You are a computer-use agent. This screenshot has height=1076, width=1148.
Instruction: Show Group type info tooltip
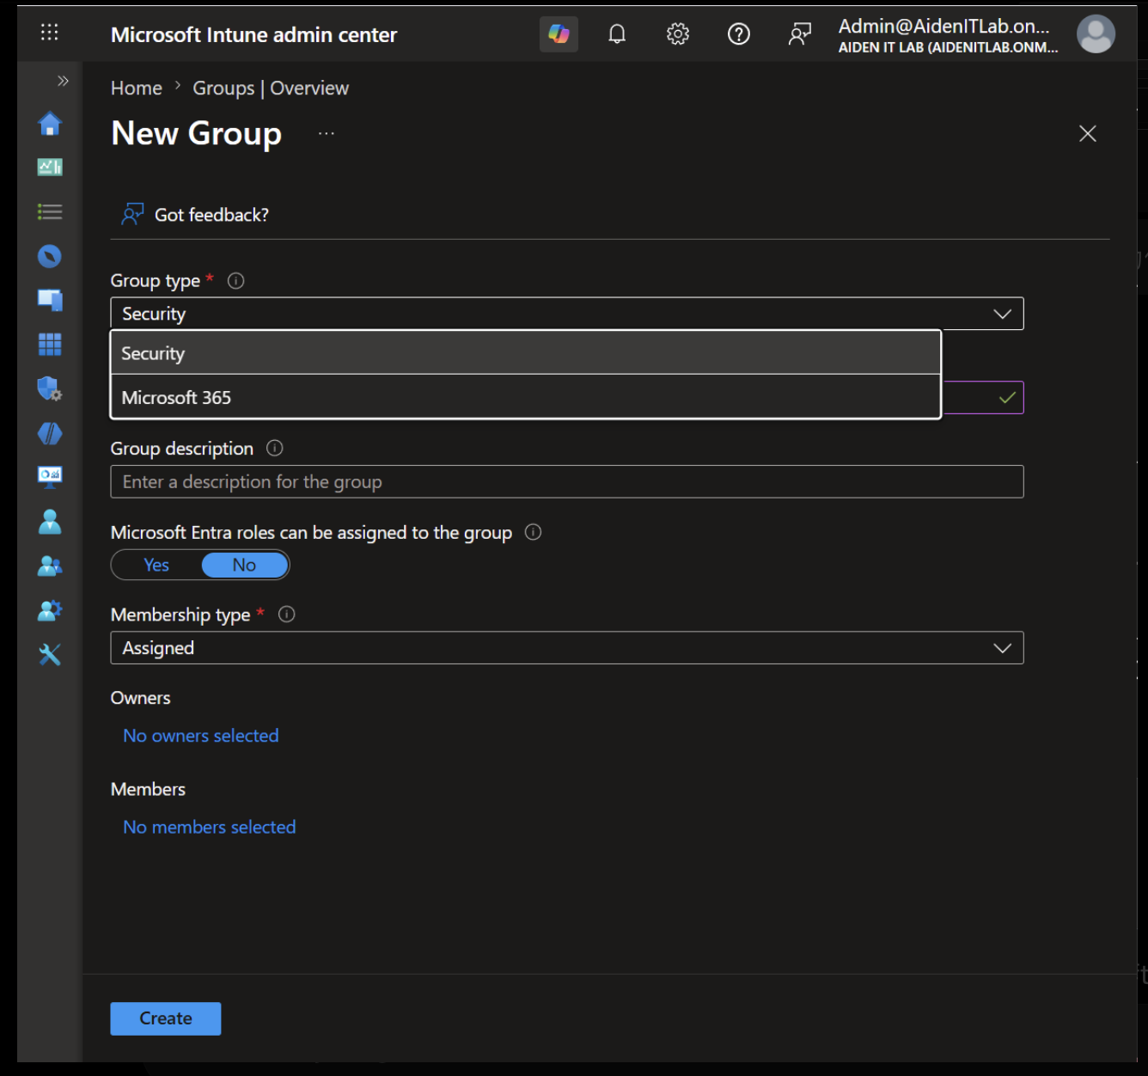[235, 281]
